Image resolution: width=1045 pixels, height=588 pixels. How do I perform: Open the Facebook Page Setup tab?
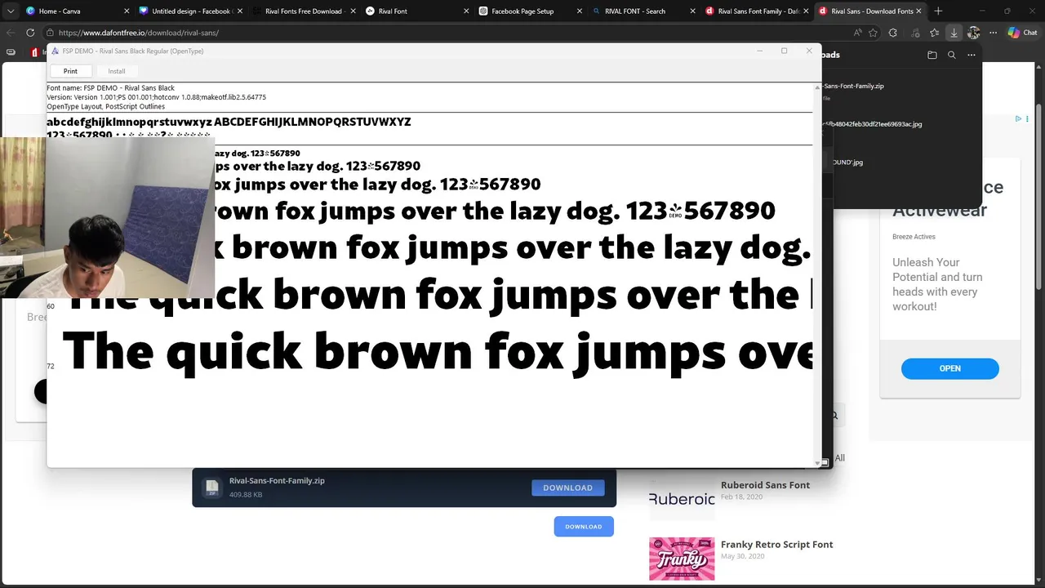528,11
